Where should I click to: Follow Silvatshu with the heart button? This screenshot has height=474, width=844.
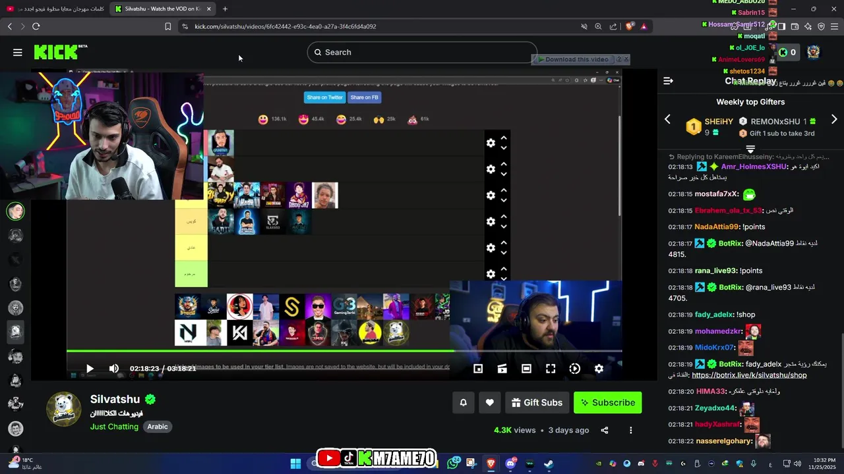point(489,402)
